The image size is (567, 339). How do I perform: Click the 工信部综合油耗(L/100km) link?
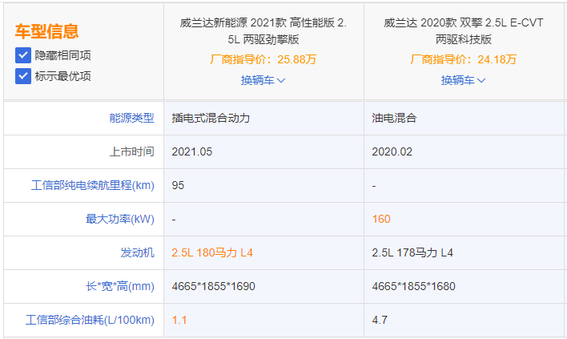90,320
